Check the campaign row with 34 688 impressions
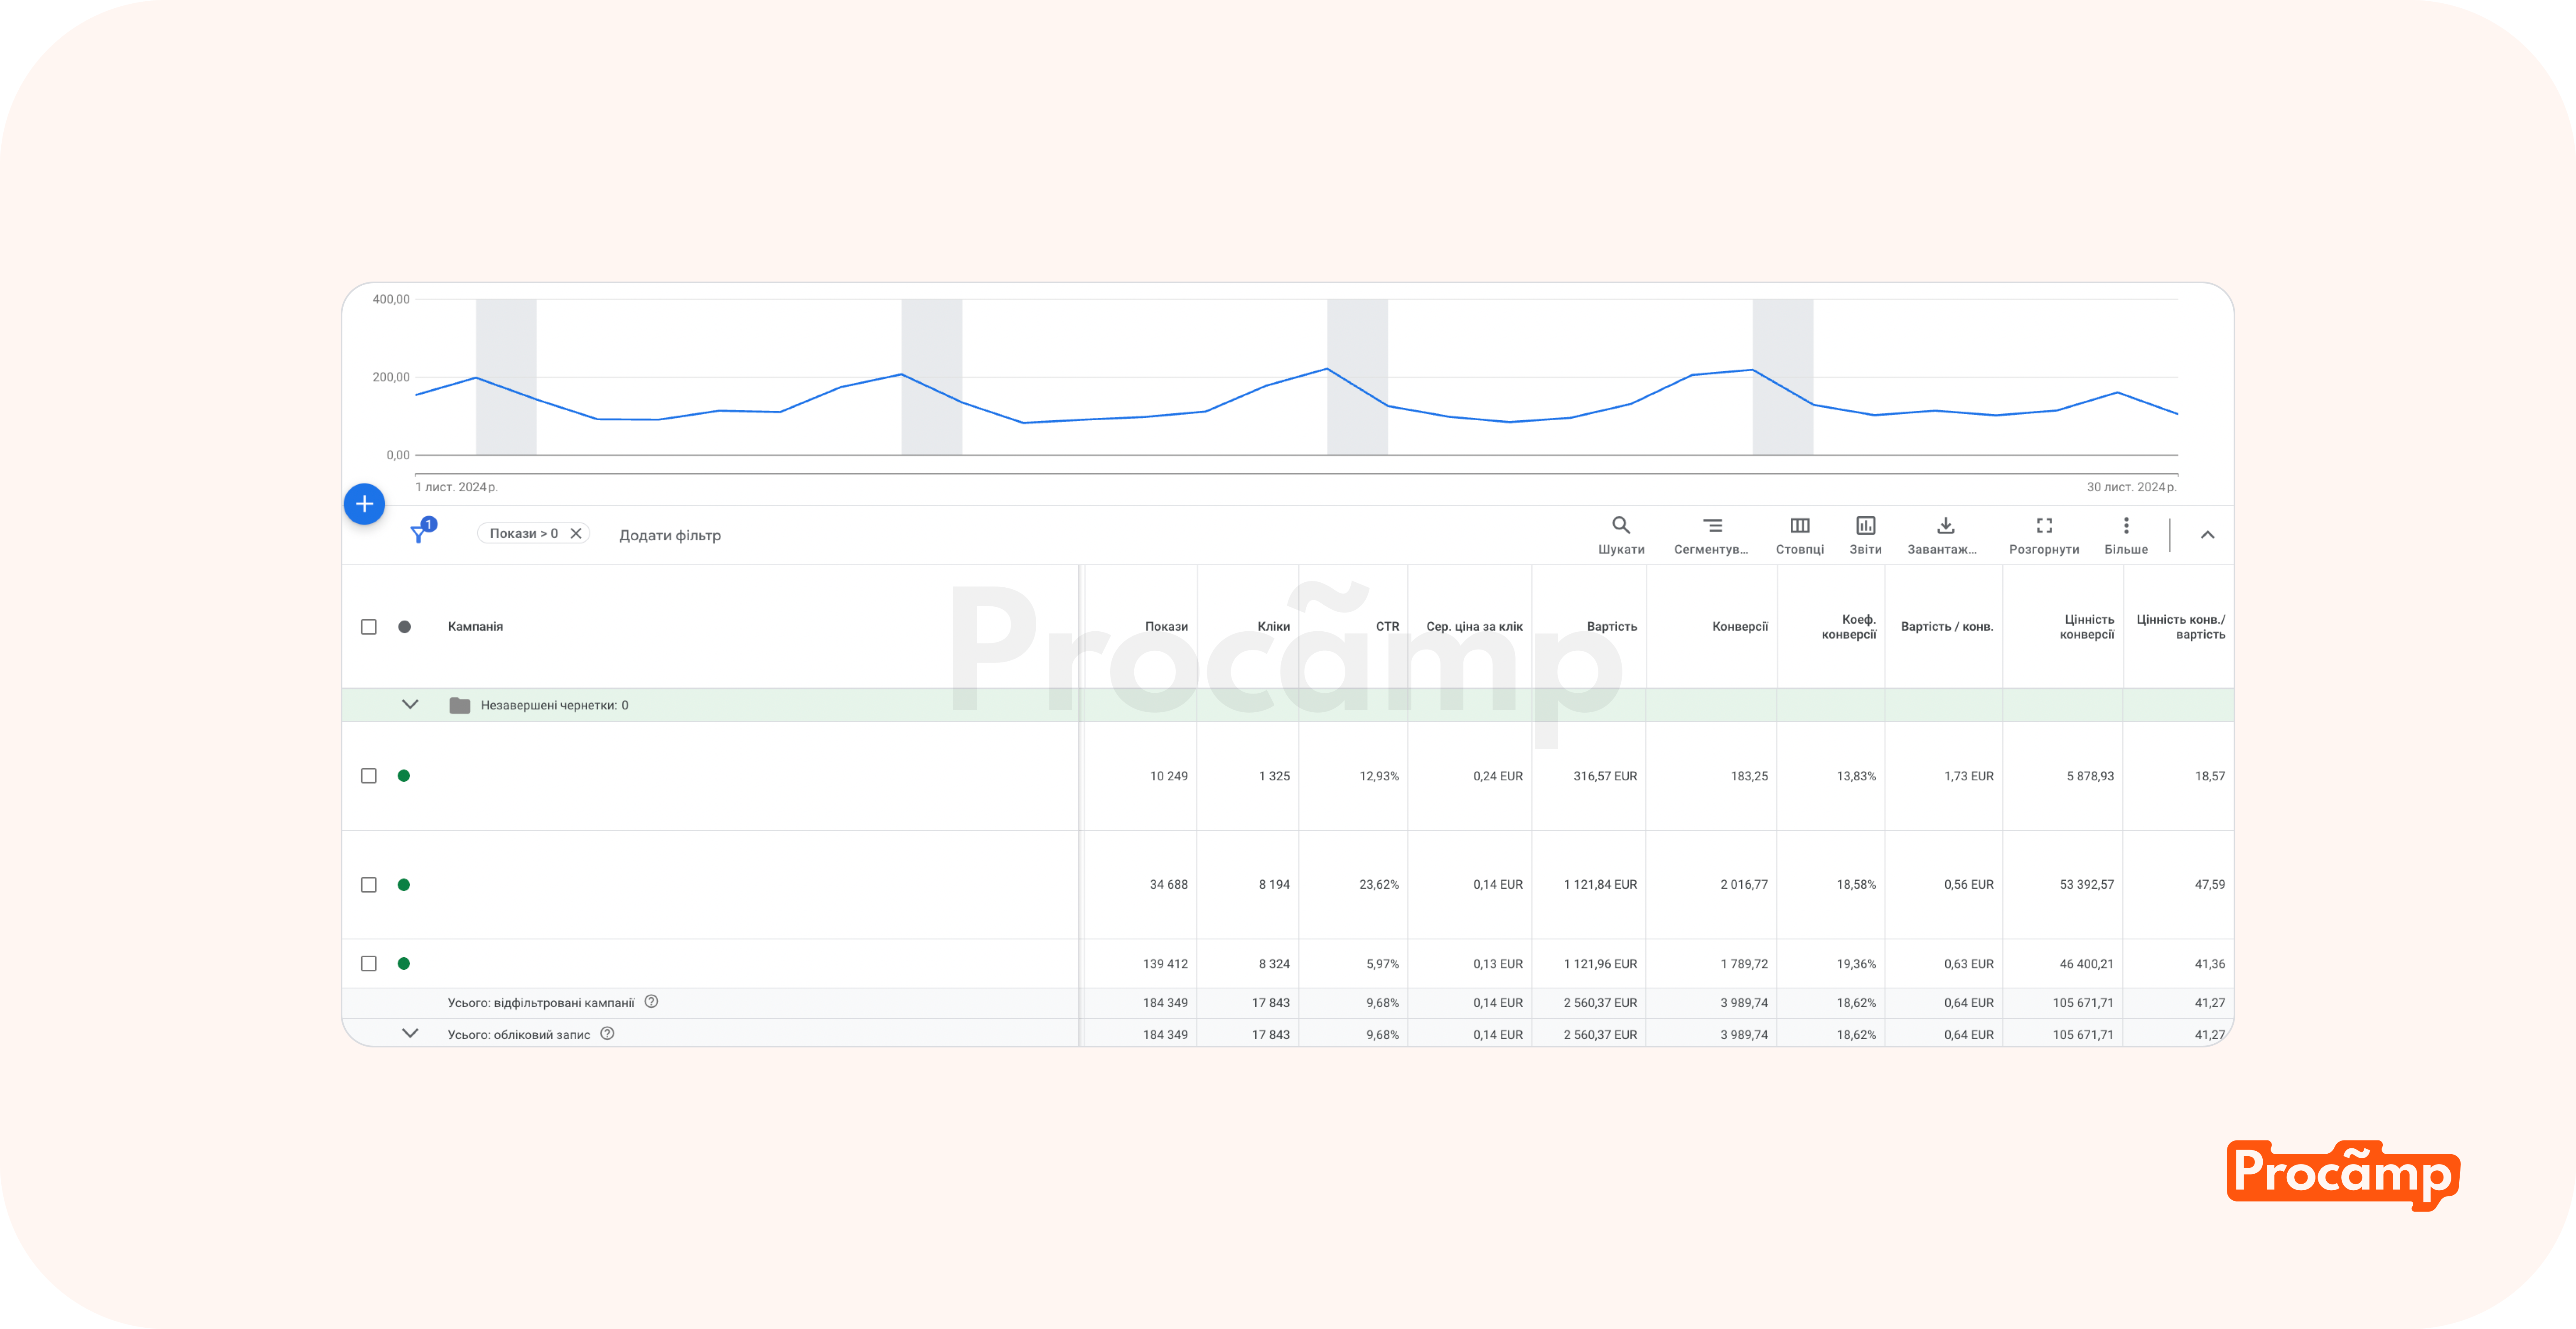The height and width of the screenshot is (1329, 2576). 369,884
